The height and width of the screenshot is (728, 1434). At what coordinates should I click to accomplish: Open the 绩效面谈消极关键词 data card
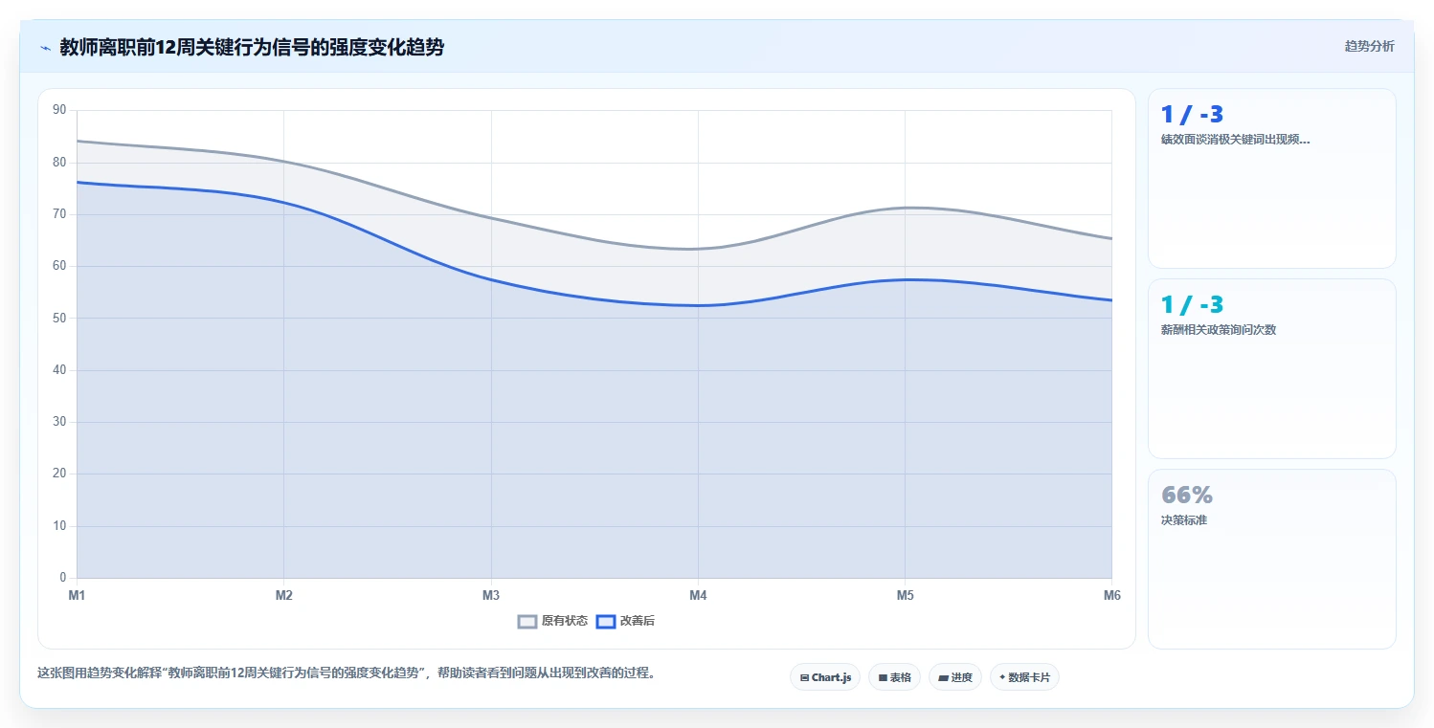click(1272, 179)
